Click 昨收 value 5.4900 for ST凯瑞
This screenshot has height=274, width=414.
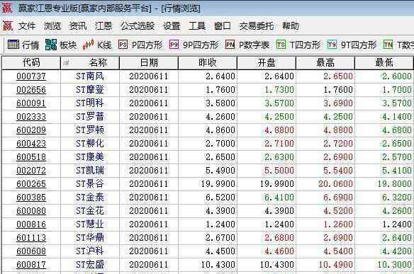point(220,171)
